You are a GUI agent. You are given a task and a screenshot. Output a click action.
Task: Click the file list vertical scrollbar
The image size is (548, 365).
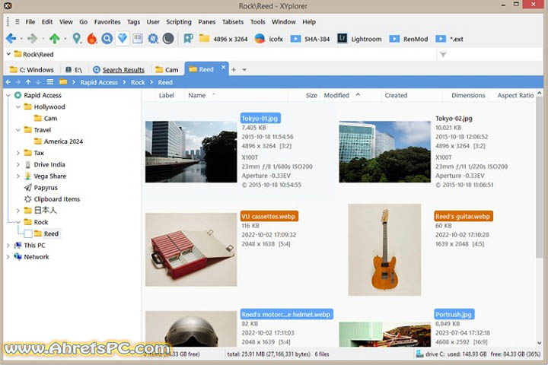tap(540, 178)
